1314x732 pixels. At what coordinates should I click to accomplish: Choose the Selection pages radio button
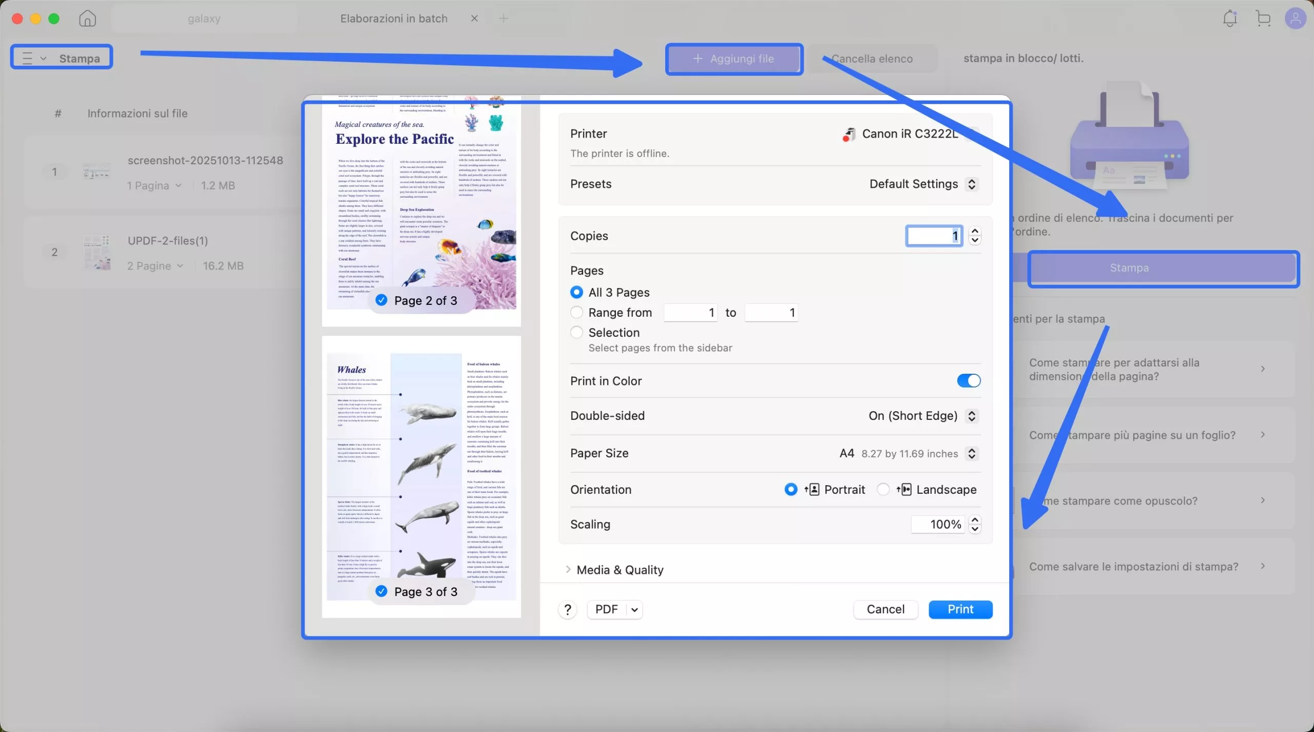click(576, 333)
